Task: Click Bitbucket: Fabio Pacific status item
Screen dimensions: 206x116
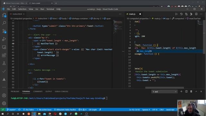Action: [65, 110]
